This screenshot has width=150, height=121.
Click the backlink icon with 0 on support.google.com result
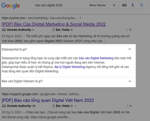tap(127, 106)
